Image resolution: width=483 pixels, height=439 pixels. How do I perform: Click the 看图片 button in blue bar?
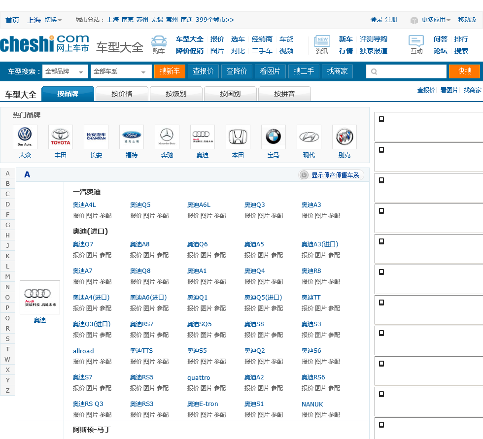click(270, 71)
